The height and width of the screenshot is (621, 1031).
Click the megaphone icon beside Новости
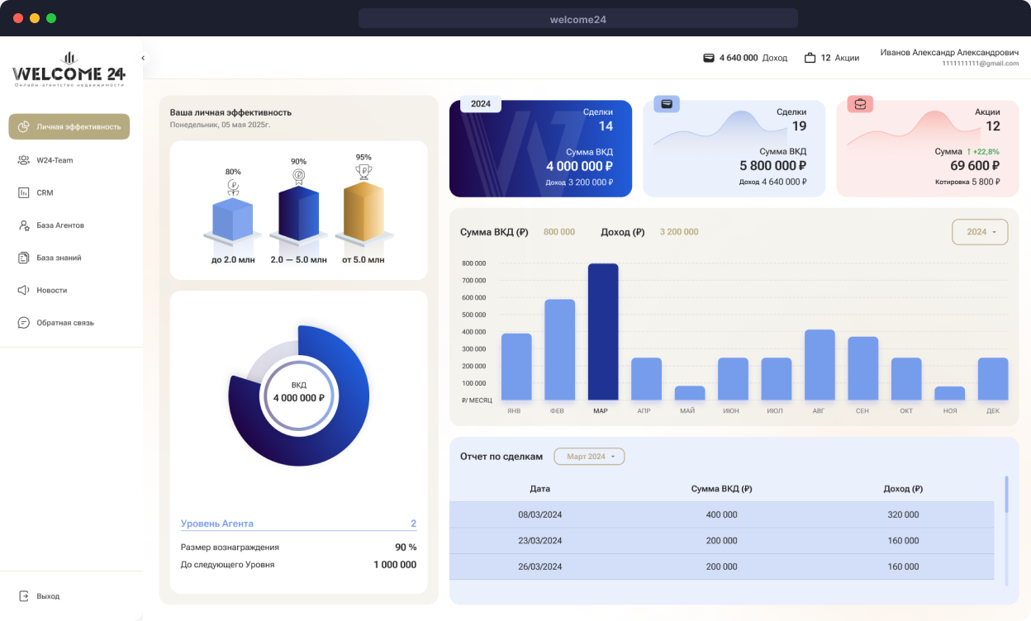click(x=23, y=291)
